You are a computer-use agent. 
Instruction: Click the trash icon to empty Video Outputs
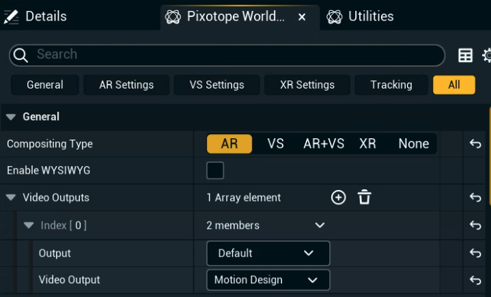tap(365, 198)
